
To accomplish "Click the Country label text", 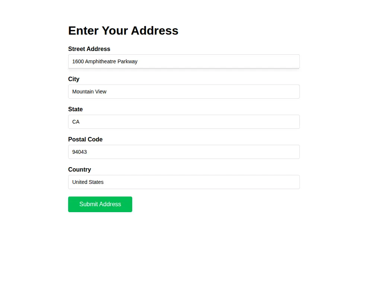I will [79, 169].
